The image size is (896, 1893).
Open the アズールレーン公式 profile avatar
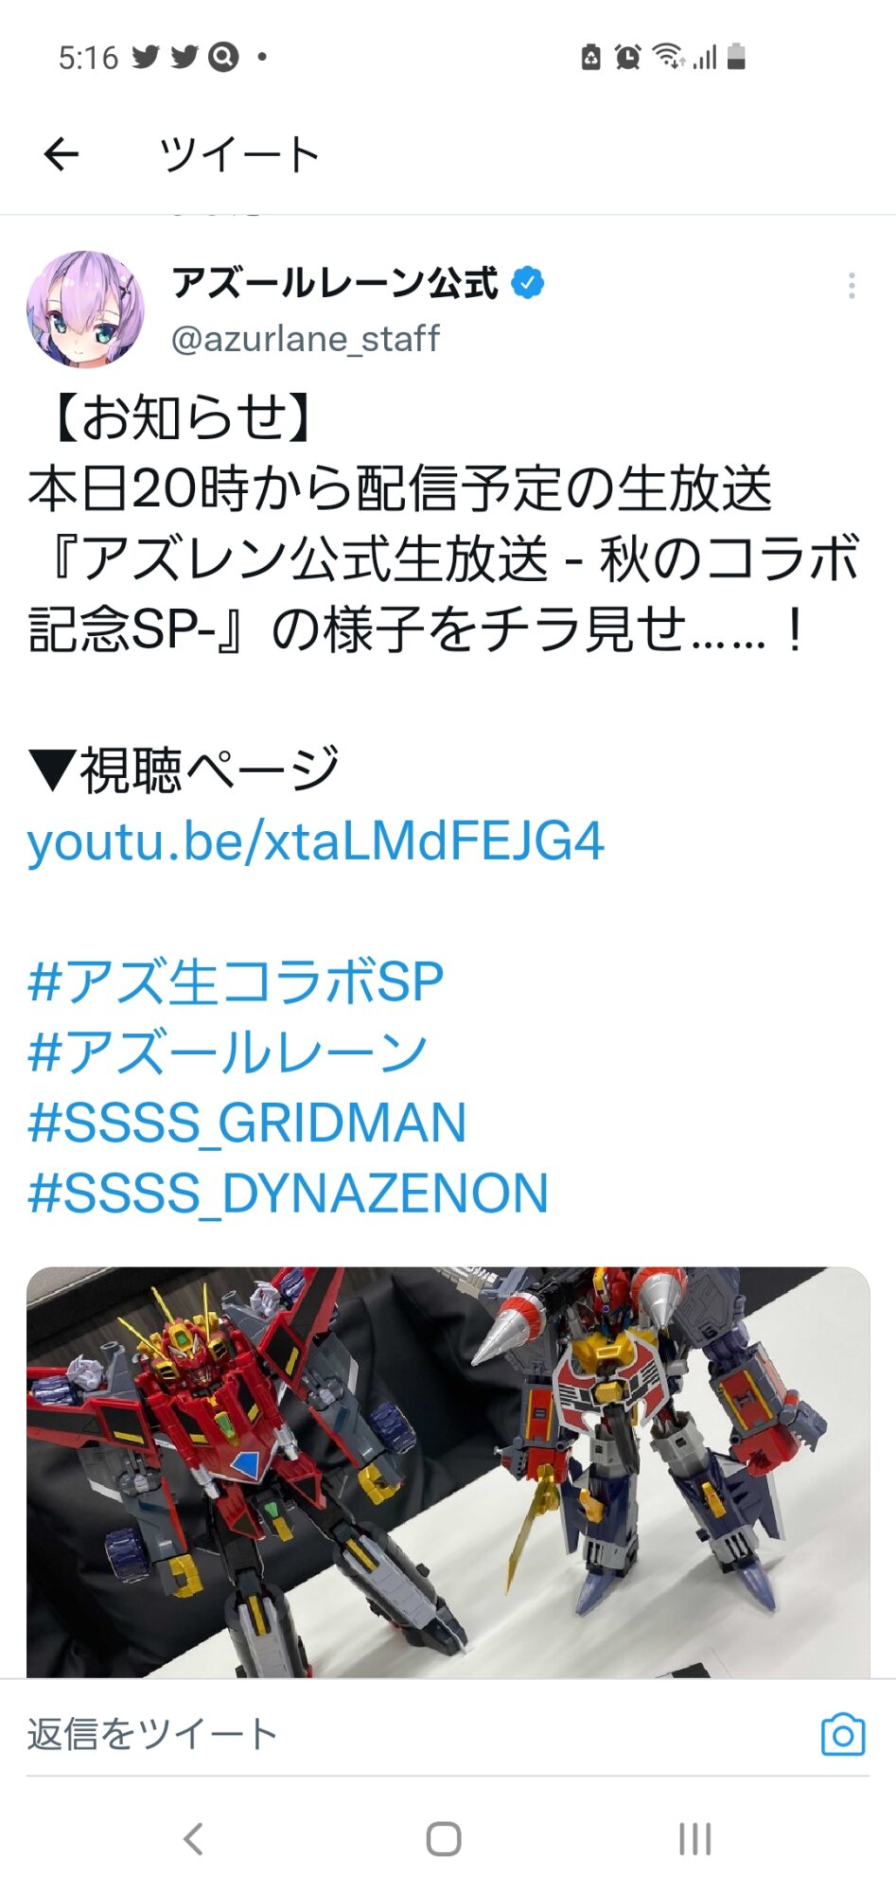85,309
